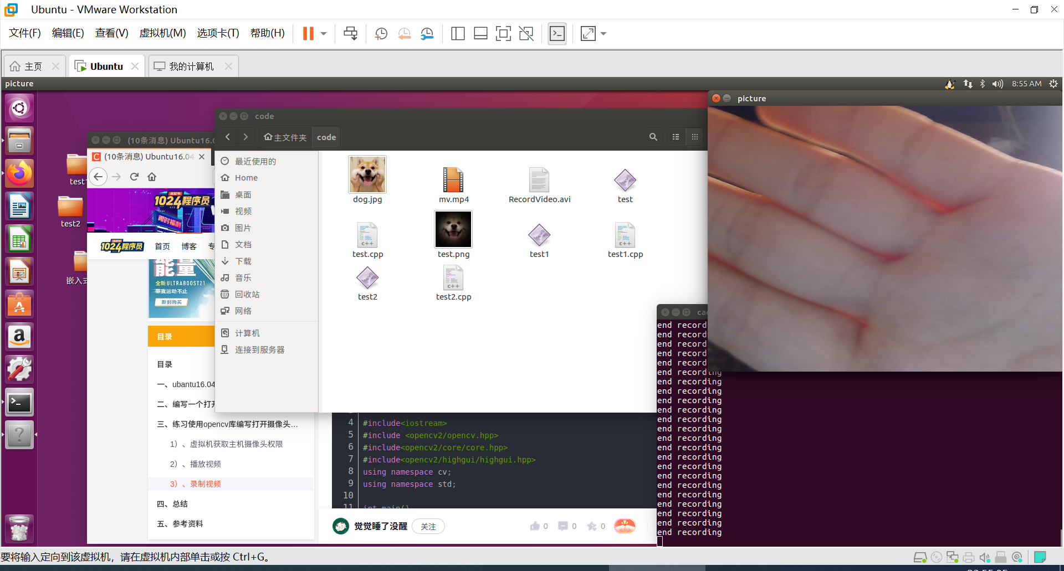
Task: Select the mv.mp4 video file
Action: [453, 179]
